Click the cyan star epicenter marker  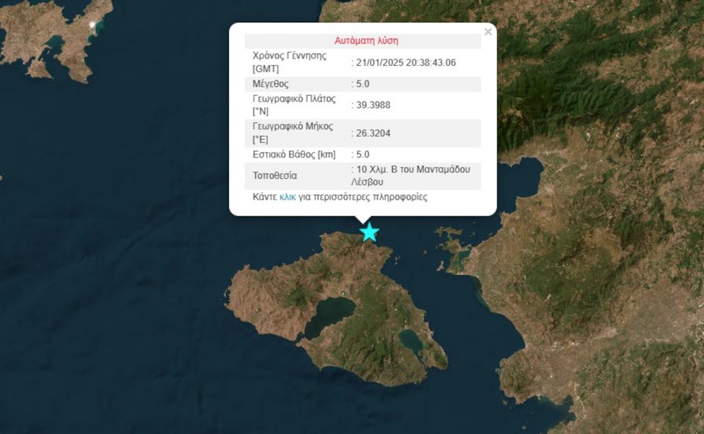370,232
